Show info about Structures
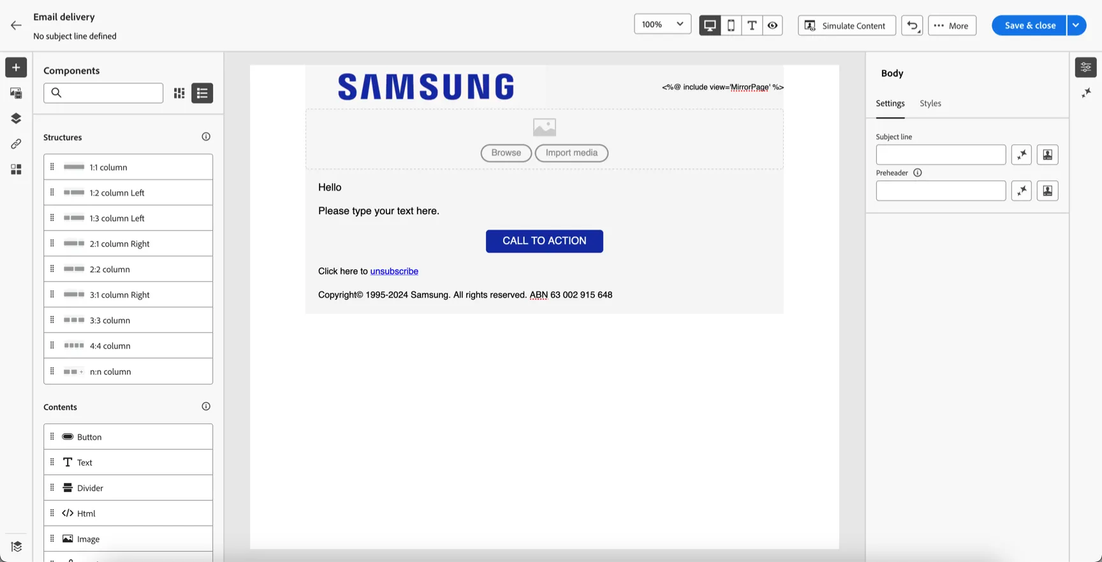This screenshot has width=1102, height=562. [206, 137]
